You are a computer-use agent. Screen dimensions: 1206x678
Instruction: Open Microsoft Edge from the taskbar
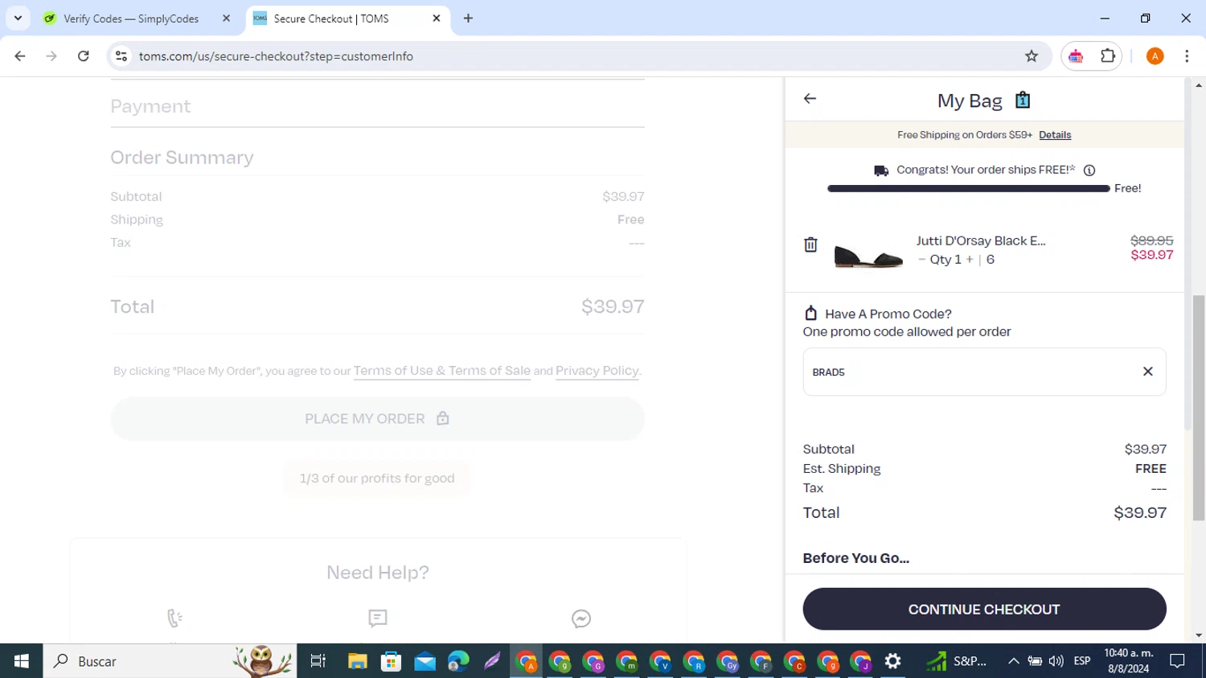pos(458,661)
